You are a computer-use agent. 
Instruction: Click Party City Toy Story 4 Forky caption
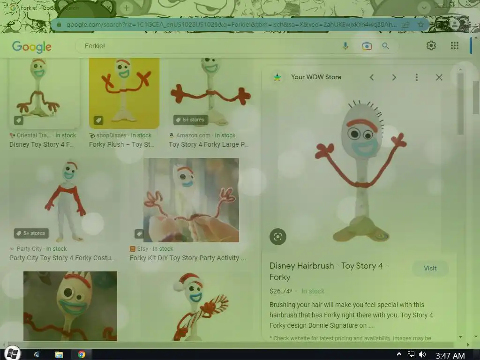tap(62, 258)
